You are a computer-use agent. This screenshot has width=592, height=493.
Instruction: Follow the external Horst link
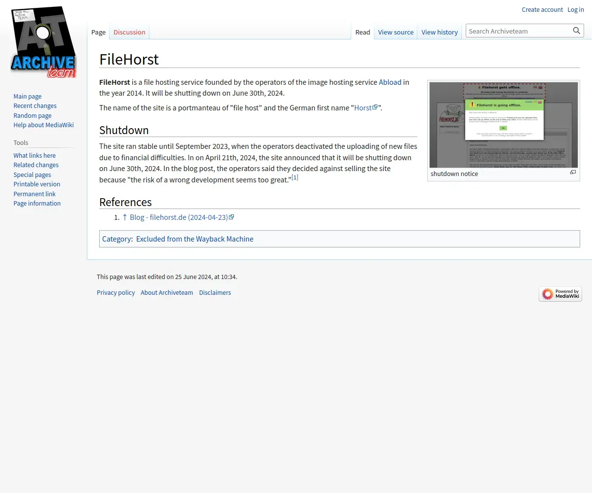[x=366, y=107]
